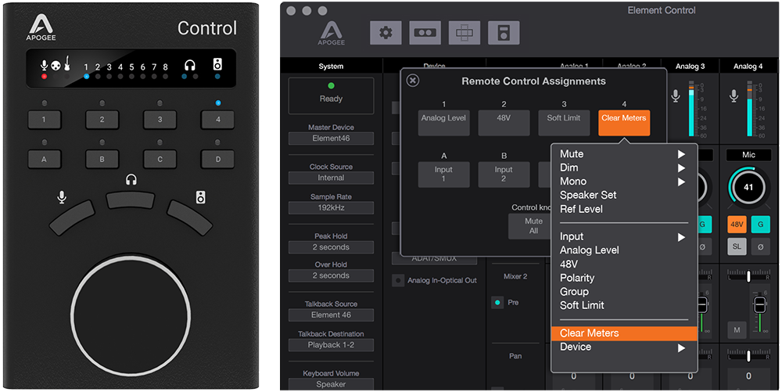Close the Remote Control Assignments popup
The image size is (782, 392).
(413, 80)
